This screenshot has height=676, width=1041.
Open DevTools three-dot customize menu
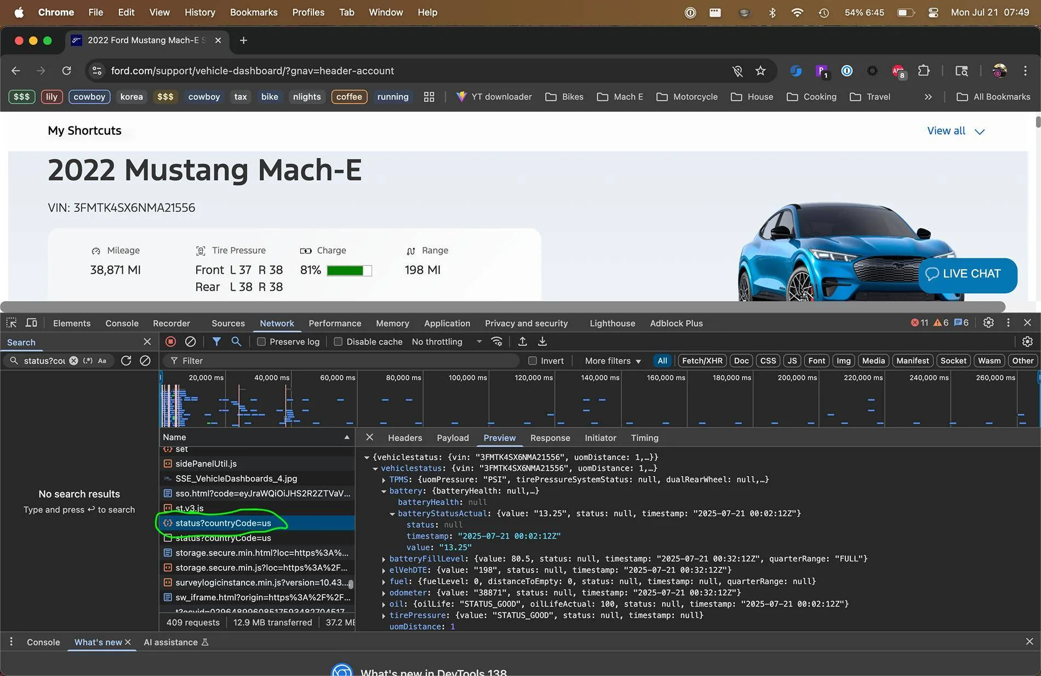click(x=1008, y=323)
